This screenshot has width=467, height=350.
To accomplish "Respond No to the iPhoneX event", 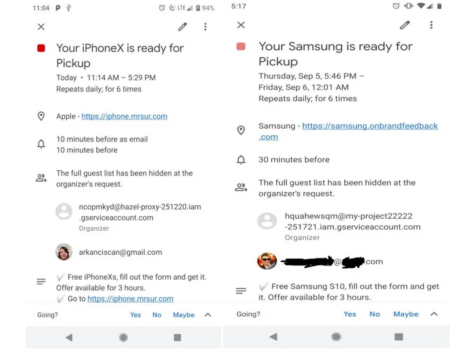I will (x=157, y=315).
